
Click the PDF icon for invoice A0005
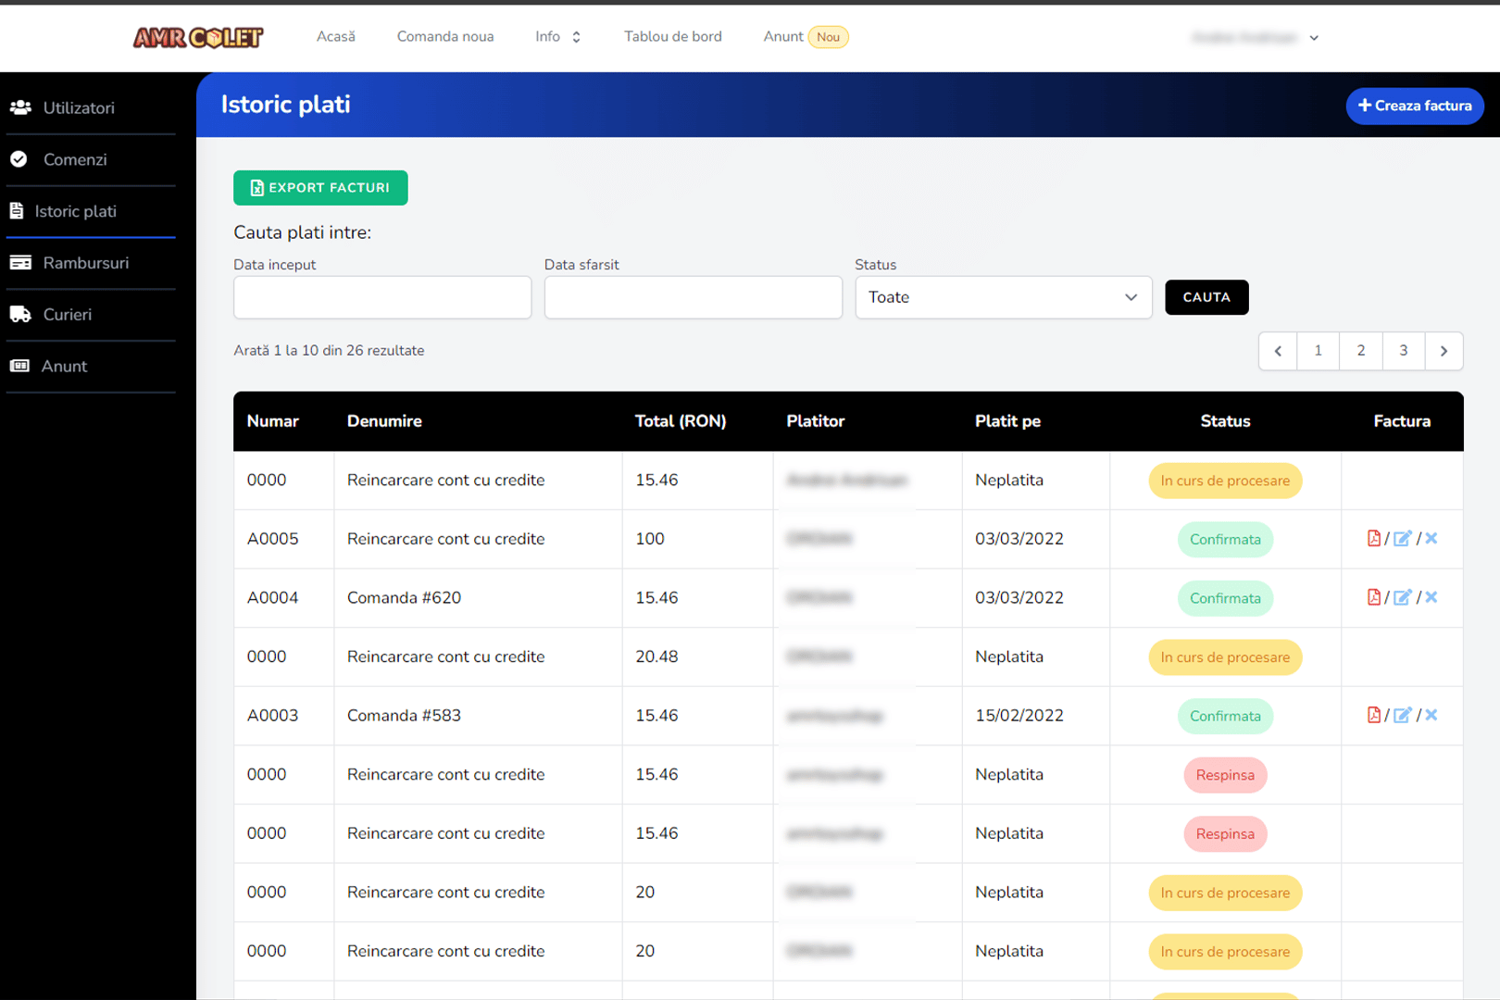tap(1374, 539)
